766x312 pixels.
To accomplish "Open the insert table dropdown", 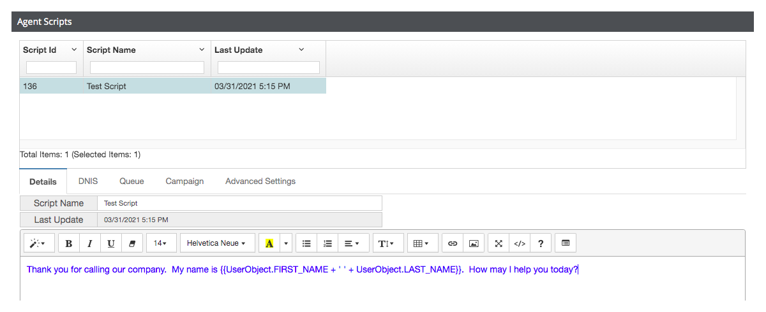I will (423, 243).
